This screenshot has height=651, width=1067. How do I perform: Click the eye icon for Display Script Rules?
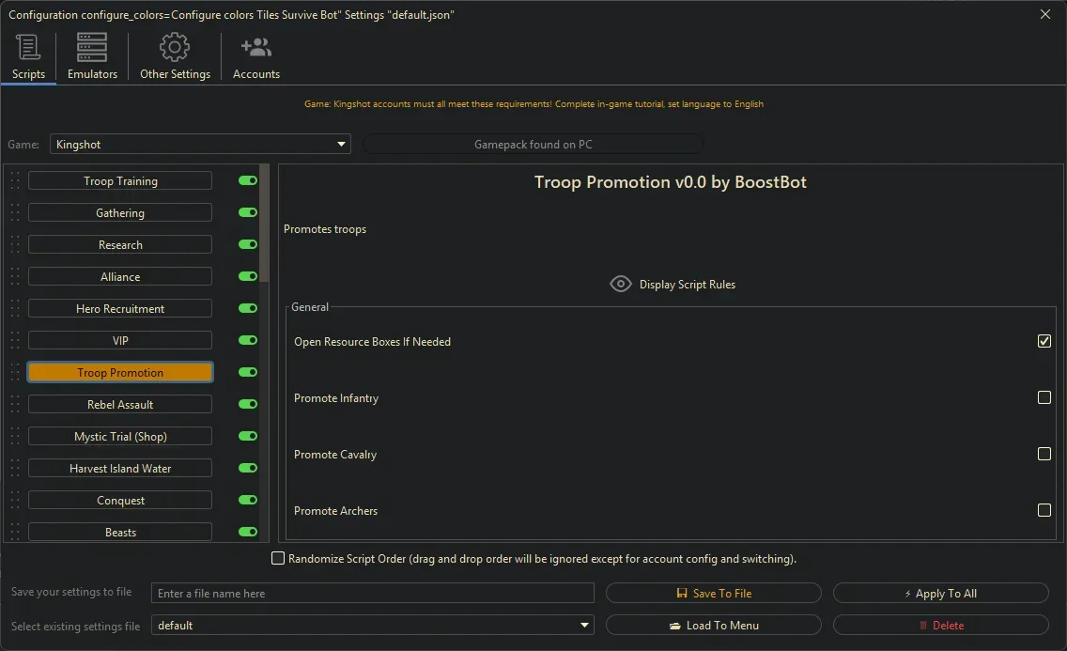620,284
